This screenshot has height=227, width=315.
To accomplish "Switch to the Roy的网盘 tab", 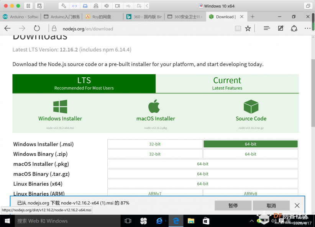I will [103, 17].
